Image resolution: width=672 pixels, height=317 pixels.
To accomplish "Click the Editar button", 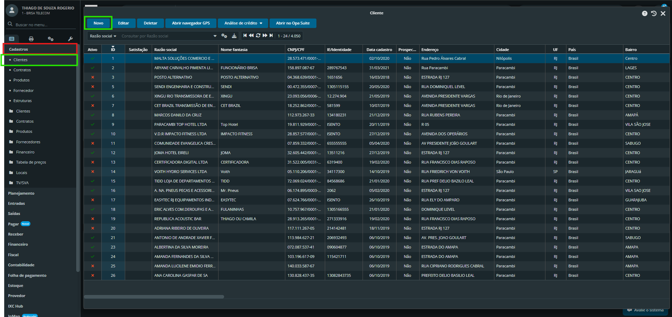I will pos(123,23).
